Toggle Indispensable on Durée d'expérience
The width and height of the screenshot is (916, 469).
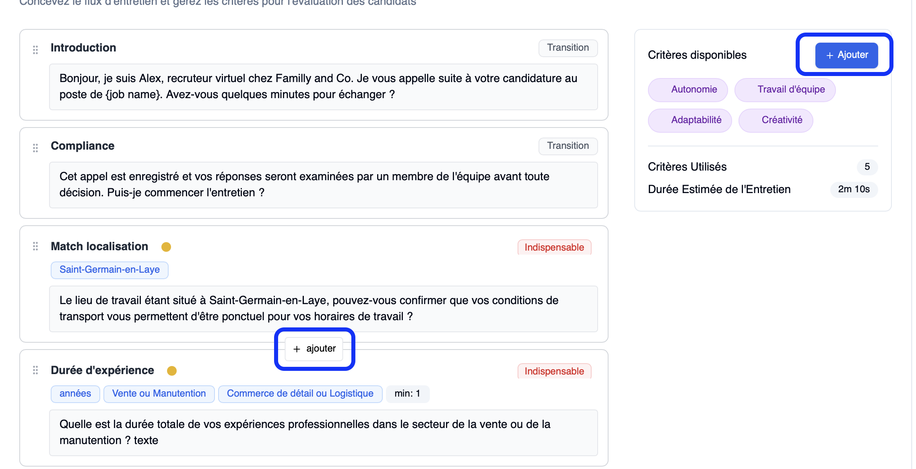coord(554,371)
